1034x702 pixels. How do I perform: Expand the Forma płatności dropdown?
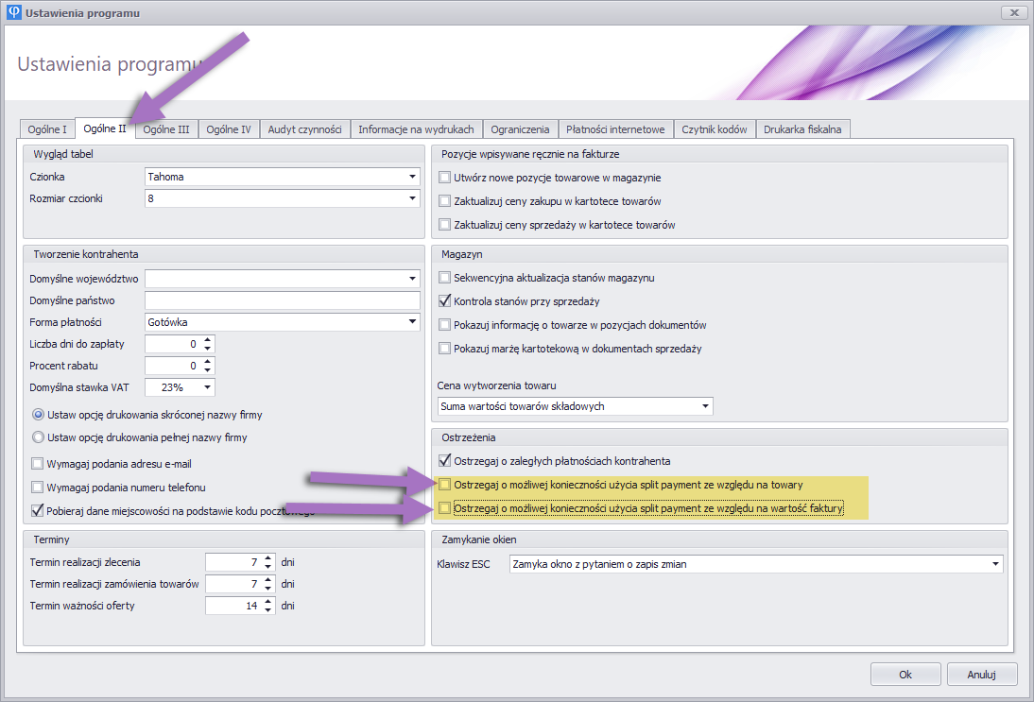point(412,322)
